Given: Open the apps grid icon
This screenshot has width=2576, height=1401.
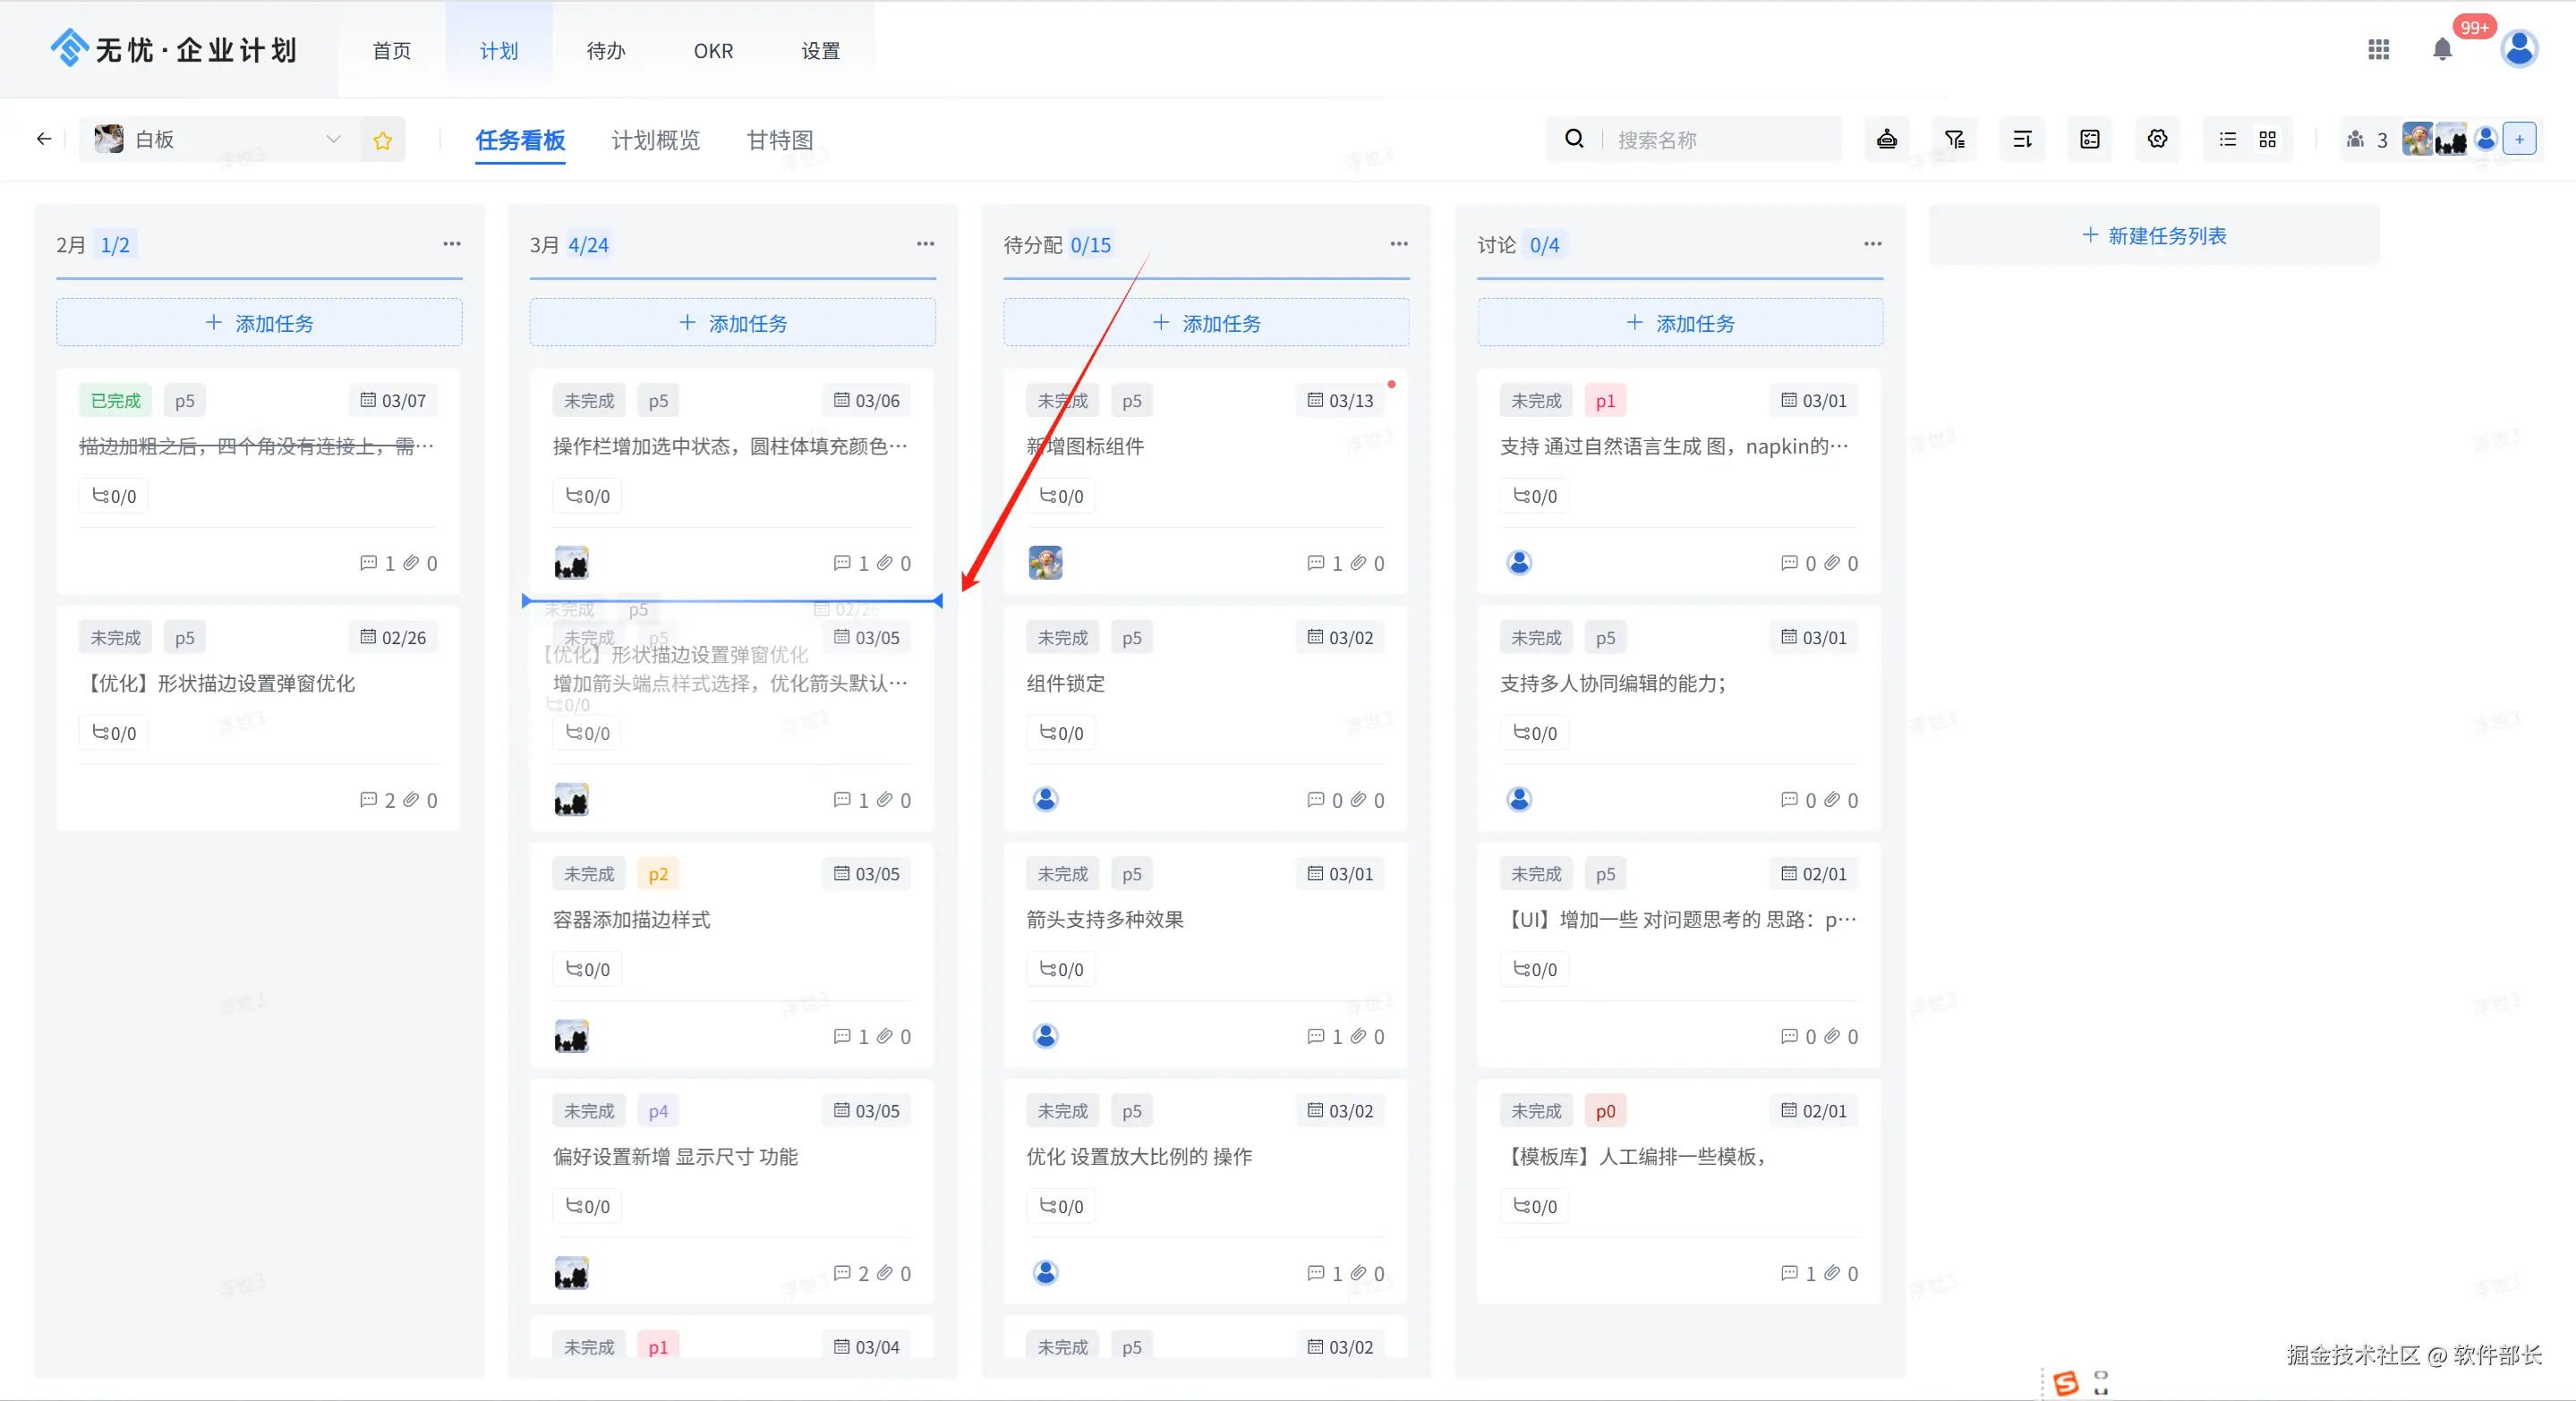Looking at the screenshot, I should pos(2378,49).
